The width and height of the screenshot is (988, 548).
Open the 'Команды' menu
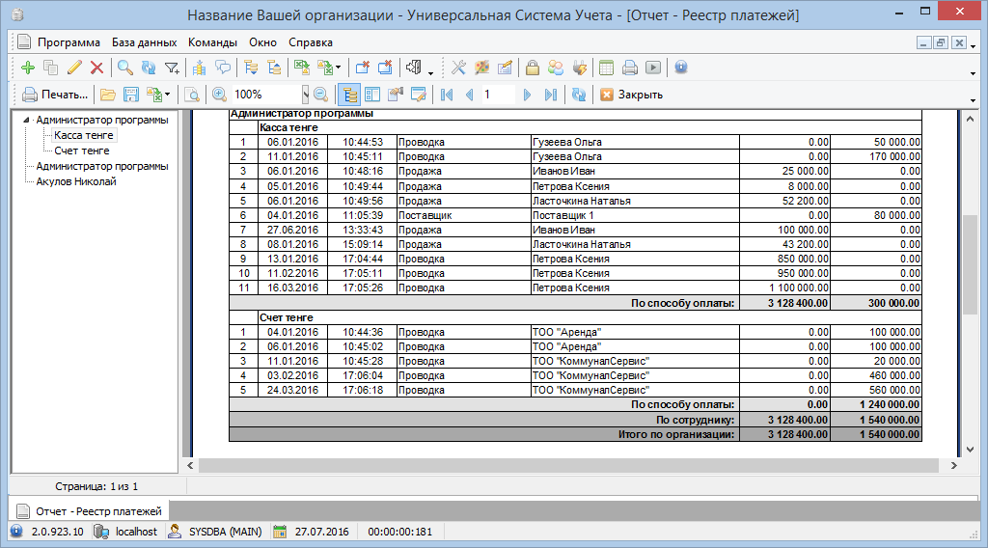(212, 42)
